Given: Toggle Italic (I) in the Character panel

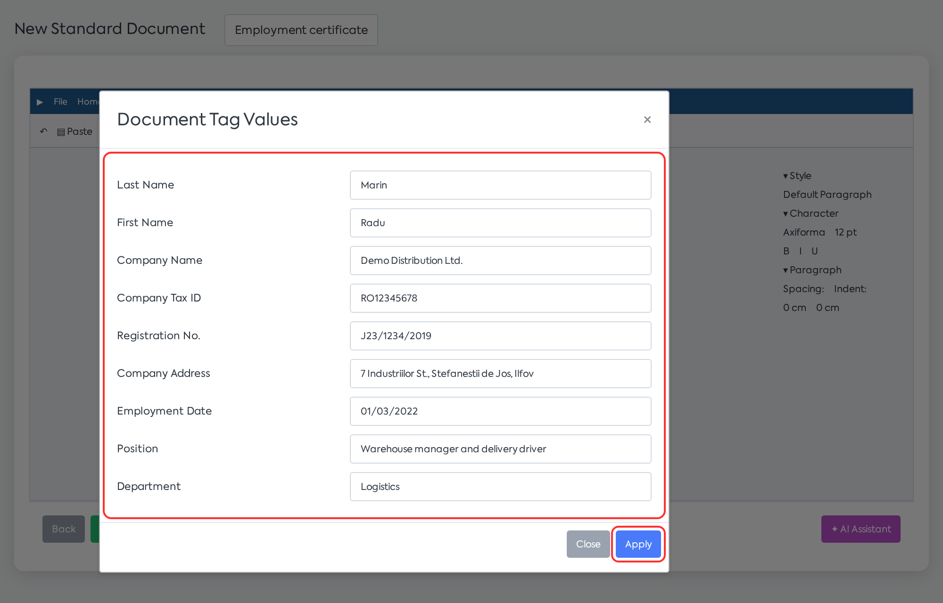Looking at the screenshot, I should tap(801, 251).
